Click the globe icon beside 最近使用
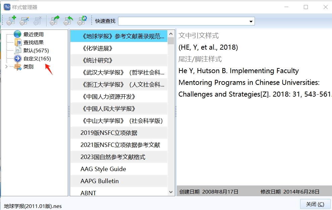 17,34
